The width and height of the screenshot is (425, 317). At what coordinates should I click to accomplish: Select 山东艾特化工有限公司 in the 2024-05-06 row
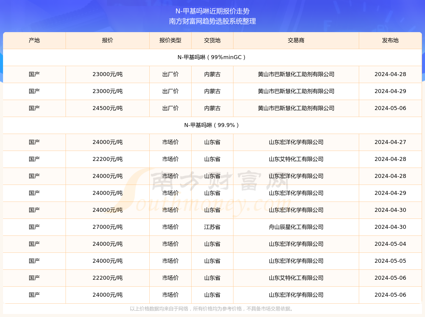[x=296, y=278]
